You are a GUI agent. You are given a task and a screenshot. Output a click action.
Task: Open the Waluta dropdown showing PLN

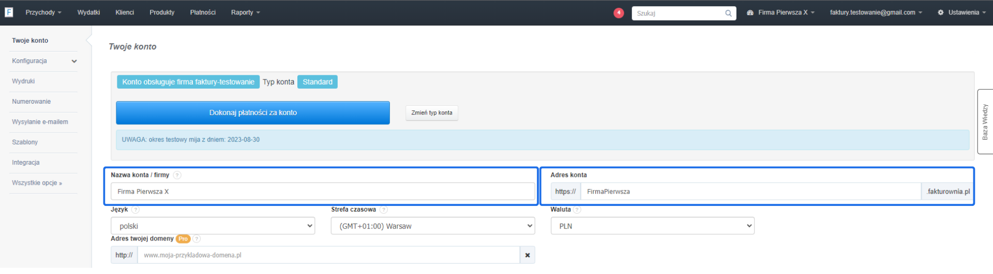click(652, 226)
